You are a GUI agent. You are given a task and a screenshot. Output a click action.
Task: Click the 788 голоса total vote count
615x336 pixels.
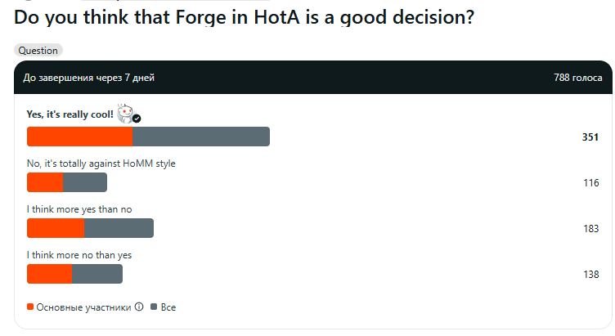point(577,78)
